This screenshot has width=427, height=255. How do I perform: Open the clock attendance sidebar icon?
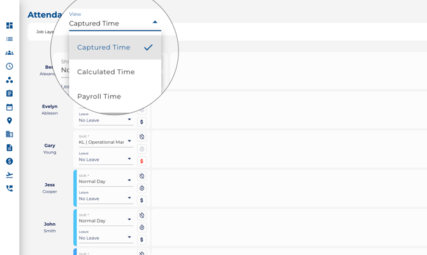[10, 66]
